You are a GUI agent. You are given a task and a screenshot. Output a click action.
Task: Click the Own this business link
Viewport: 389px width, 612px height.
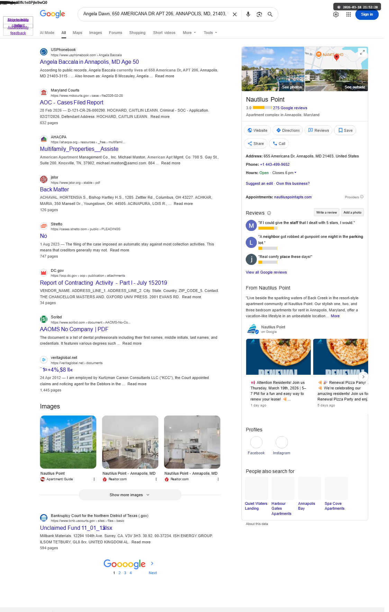pyautogui.click(x=293, y=184)
